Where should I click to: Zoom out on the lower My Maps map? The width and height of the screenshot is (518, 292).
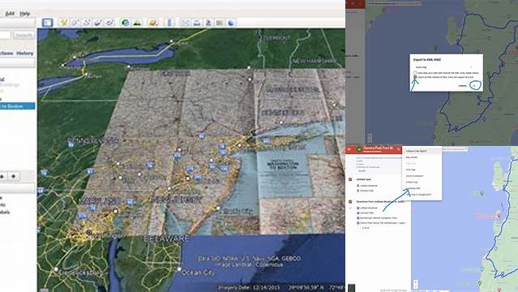coord(416,286)
